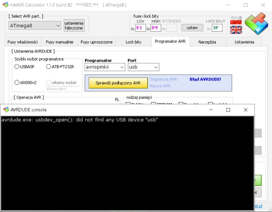This screenshot has width=272, height=212.
Task: Click the mkAVR colorful cube logo
Action: click(x=256, y=24)
